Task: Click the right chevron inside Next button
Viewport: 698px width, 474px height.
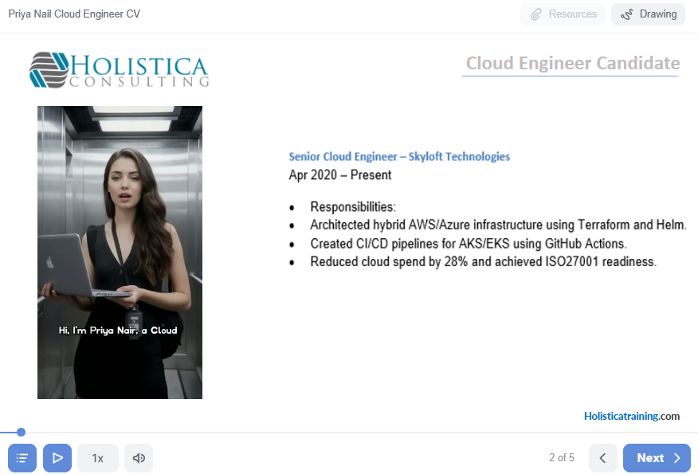Action: tap(677, 458)
